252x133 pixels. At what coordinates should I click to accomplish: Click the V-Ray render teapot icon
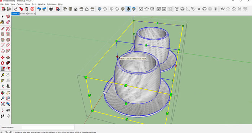[x=147, y=9]
